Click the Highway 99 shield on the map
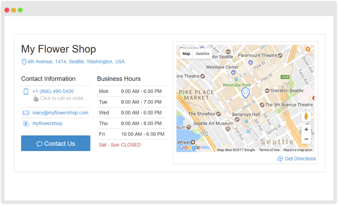The width and height of the screenshot is (338, 205). pos(204,134)
